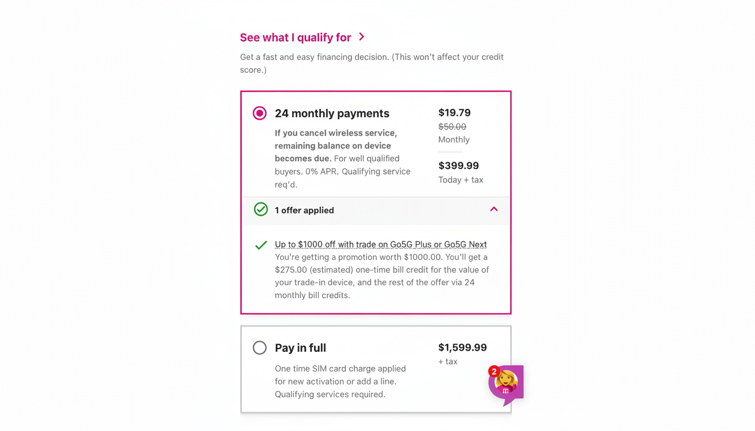Open See what I qualify for link
This screenshot has height=431, width=755.
click(x=295, y=37)
